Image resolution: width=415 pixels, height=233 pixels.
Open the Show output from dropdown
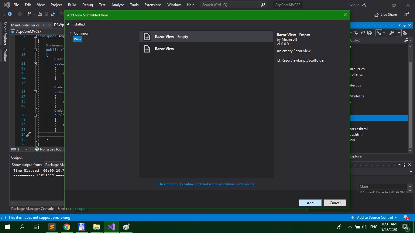click(54, 165)
